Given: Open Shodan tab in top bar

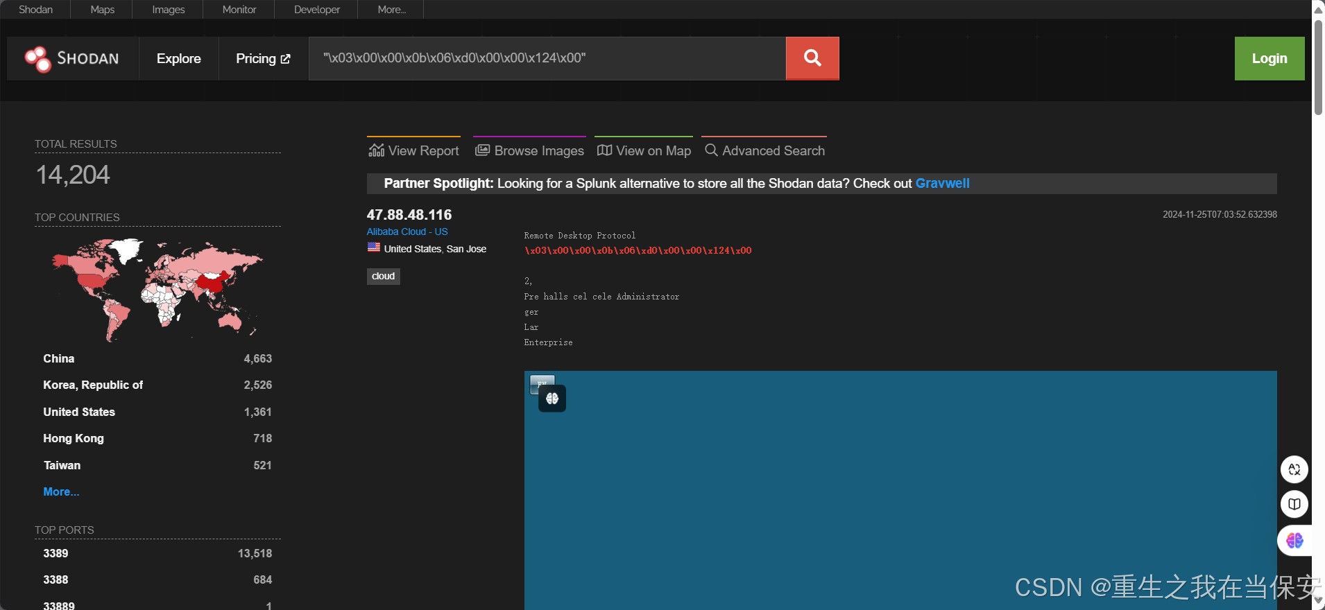Looking at the screenshot, I should point(35,10).
